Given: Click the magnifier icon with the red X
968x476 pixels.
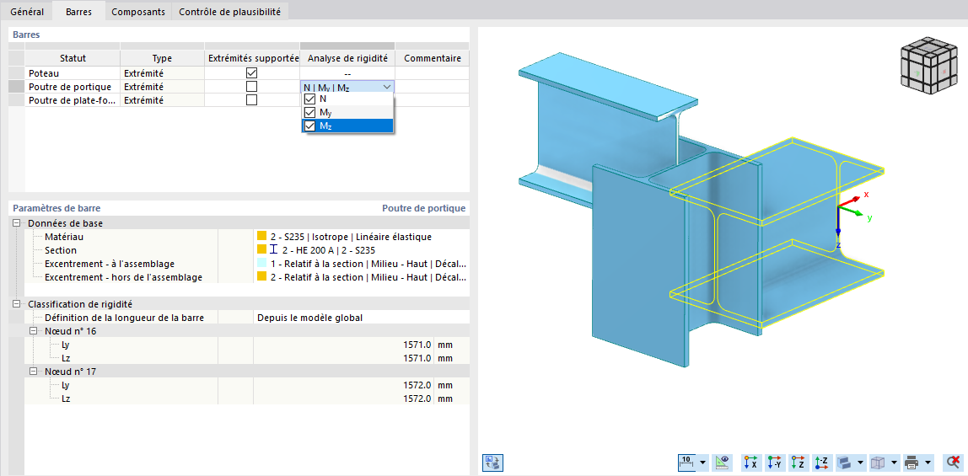Looking at the screenshot, I should click(952, 462).
